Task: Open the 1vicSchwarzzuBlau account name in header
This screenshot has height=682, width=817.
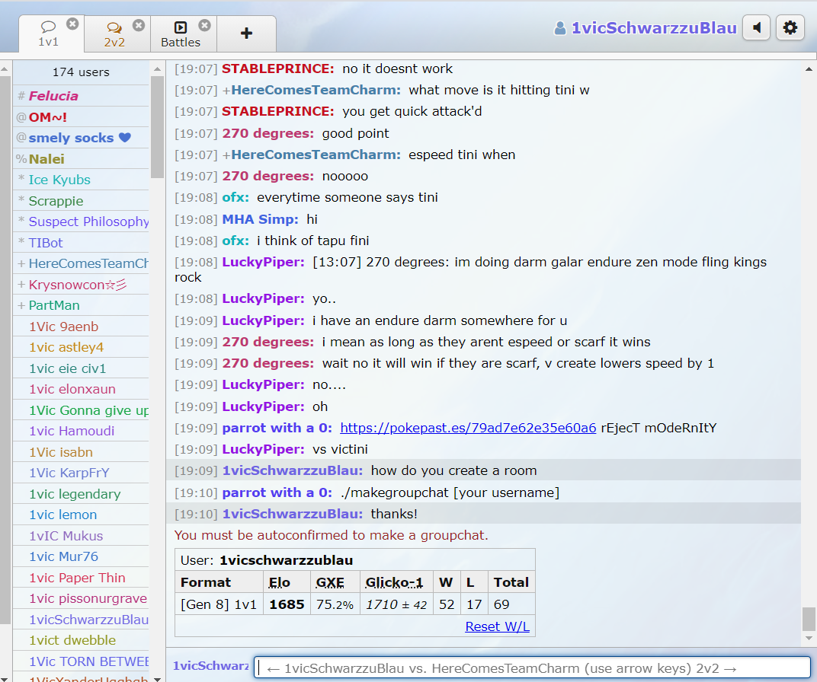Action: [654, 28]
